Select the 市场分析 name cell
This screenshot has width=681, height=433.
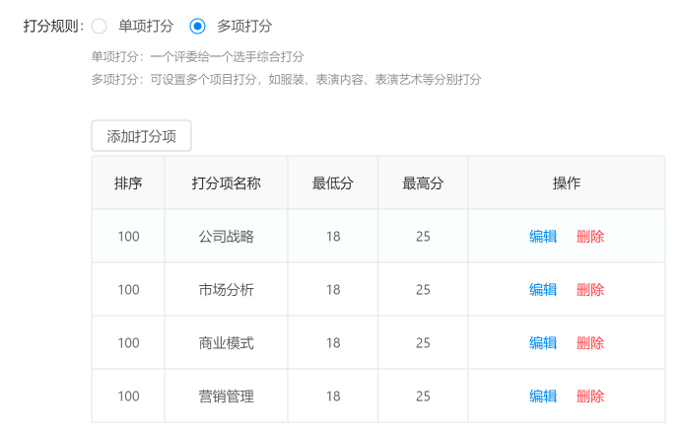pyautogui.click(x=226, y=290)
